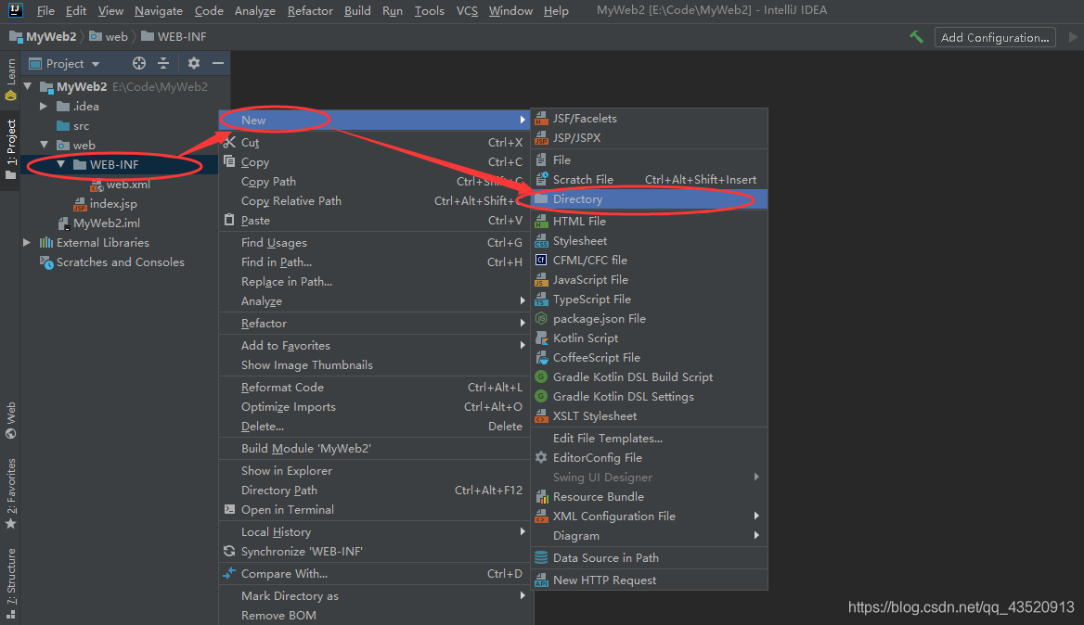The width and height of the screenshot is (1084, 625).
Task: Click the green Build hammer icon
Action: coord(917,37)
